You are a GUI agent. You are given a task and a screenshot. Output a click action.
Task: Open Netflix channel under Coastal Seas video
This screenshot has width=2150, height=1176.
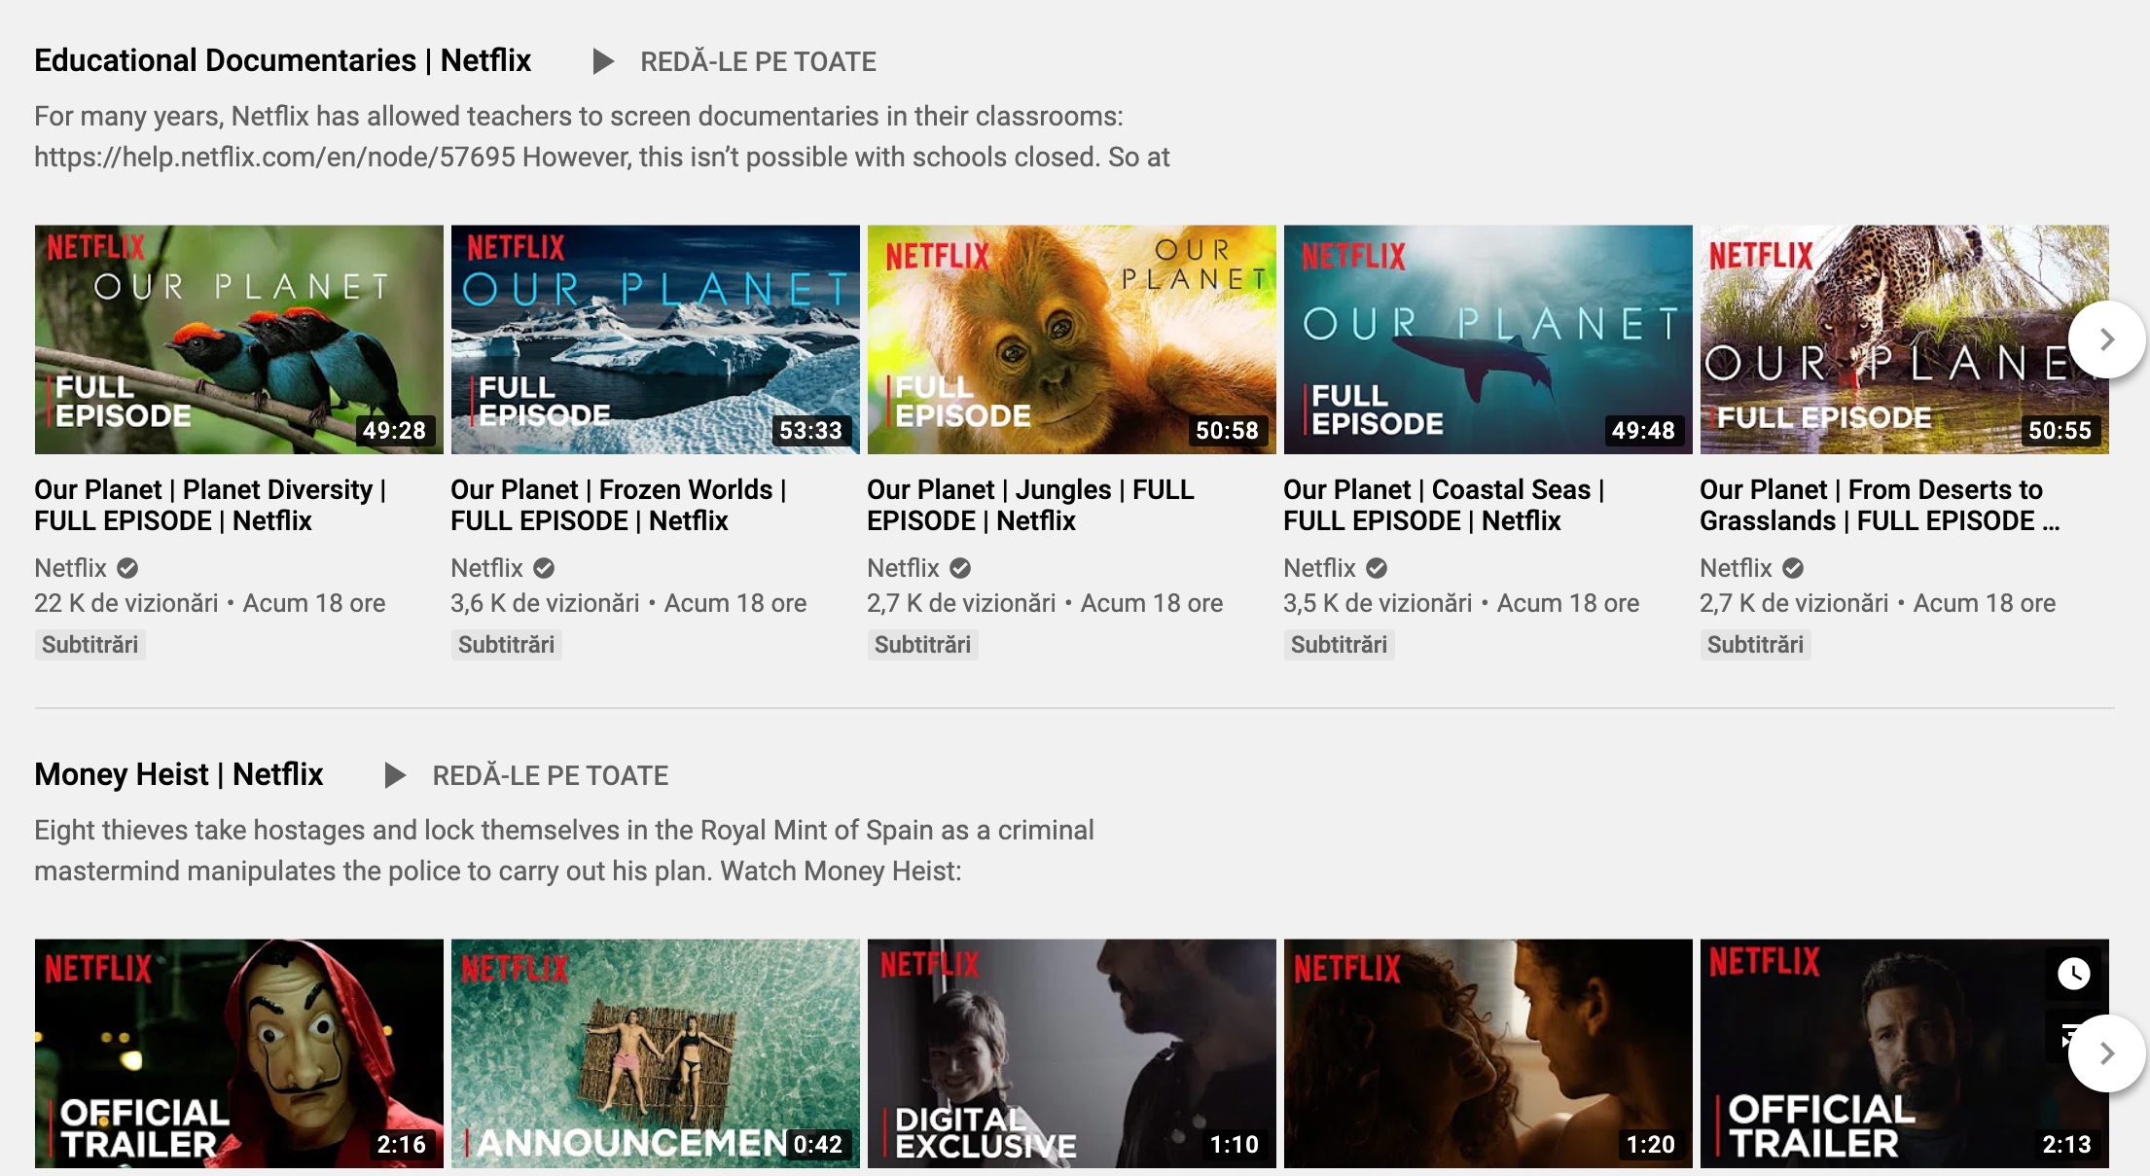point(1319,568)
